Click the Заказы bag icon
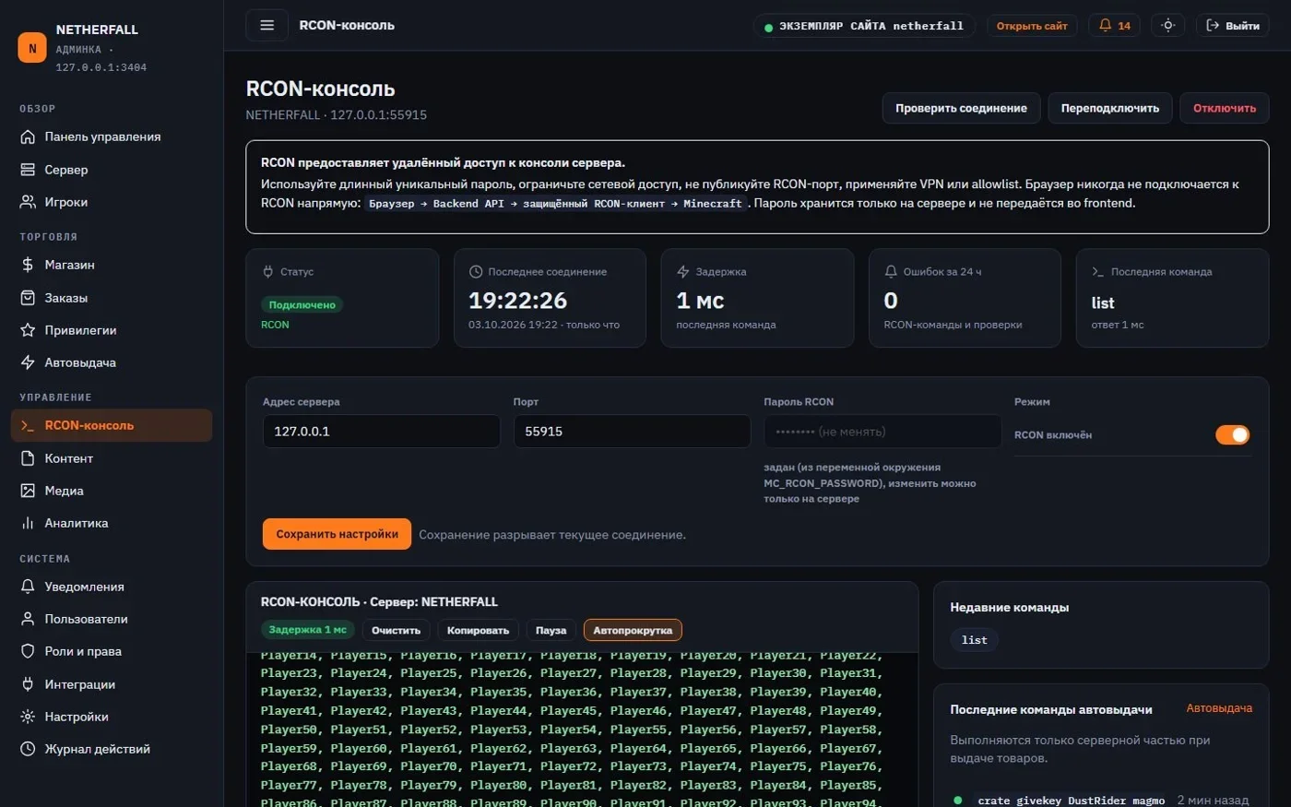 28,298
